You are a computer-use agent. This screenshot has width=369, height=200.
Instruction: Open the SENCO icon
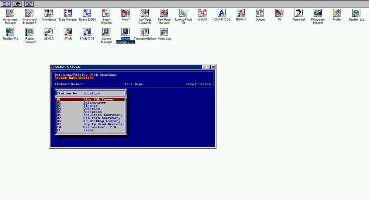click(x=49, y=32)
